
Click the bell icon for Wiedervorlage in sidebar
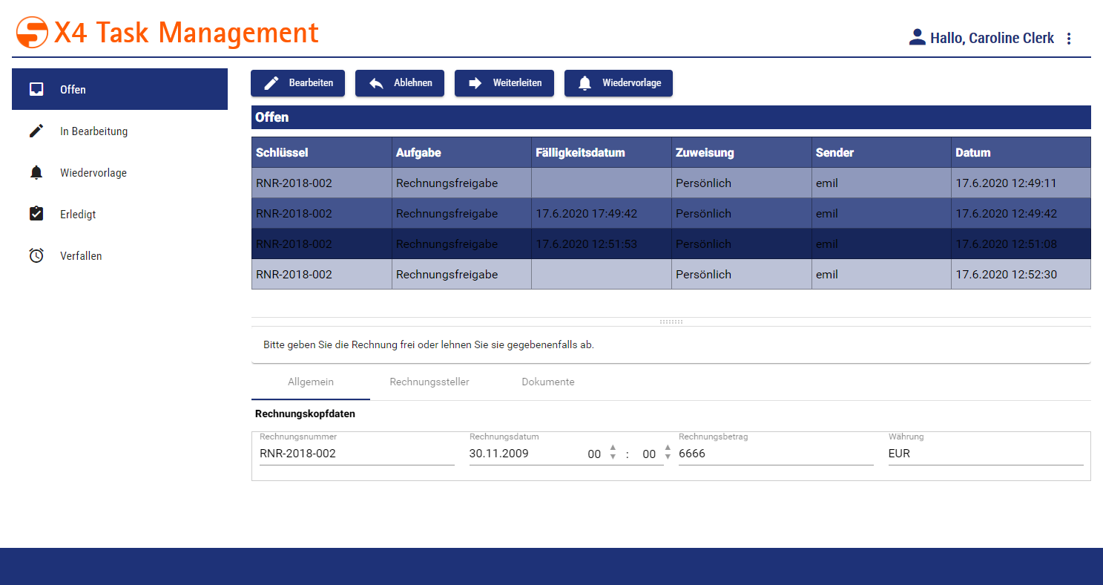click(x=36, y=173)
